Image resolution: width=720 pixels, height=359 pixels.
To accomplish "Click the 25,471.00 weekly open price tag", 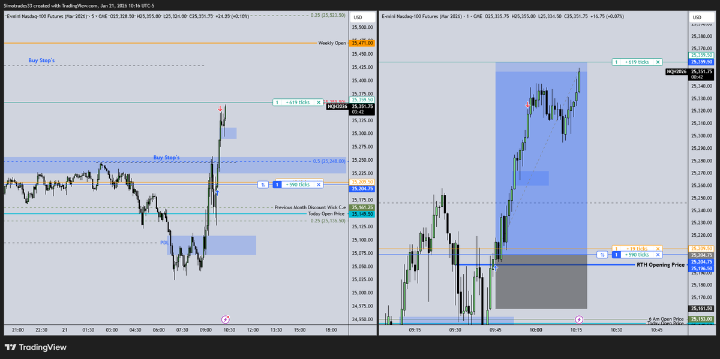I will 363,43.
